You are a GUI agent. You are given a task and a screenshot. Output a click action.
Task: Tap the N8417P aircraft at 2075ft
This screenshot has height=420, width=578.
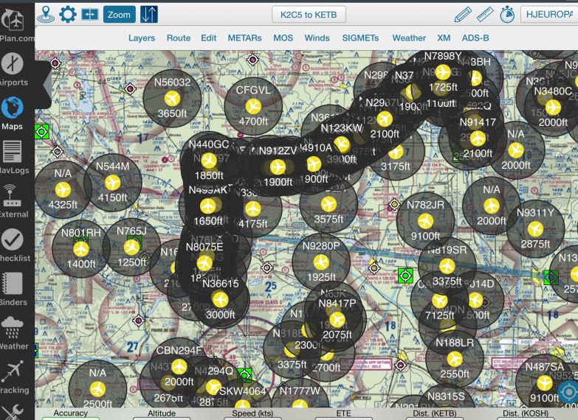point(337,319)
